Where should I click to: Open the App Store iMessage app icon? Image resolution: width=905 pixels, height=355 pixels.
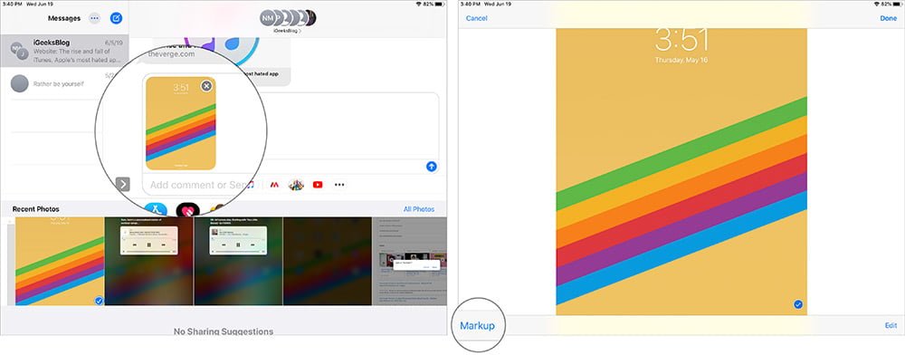pyautogui.click(x=157, y=209)
